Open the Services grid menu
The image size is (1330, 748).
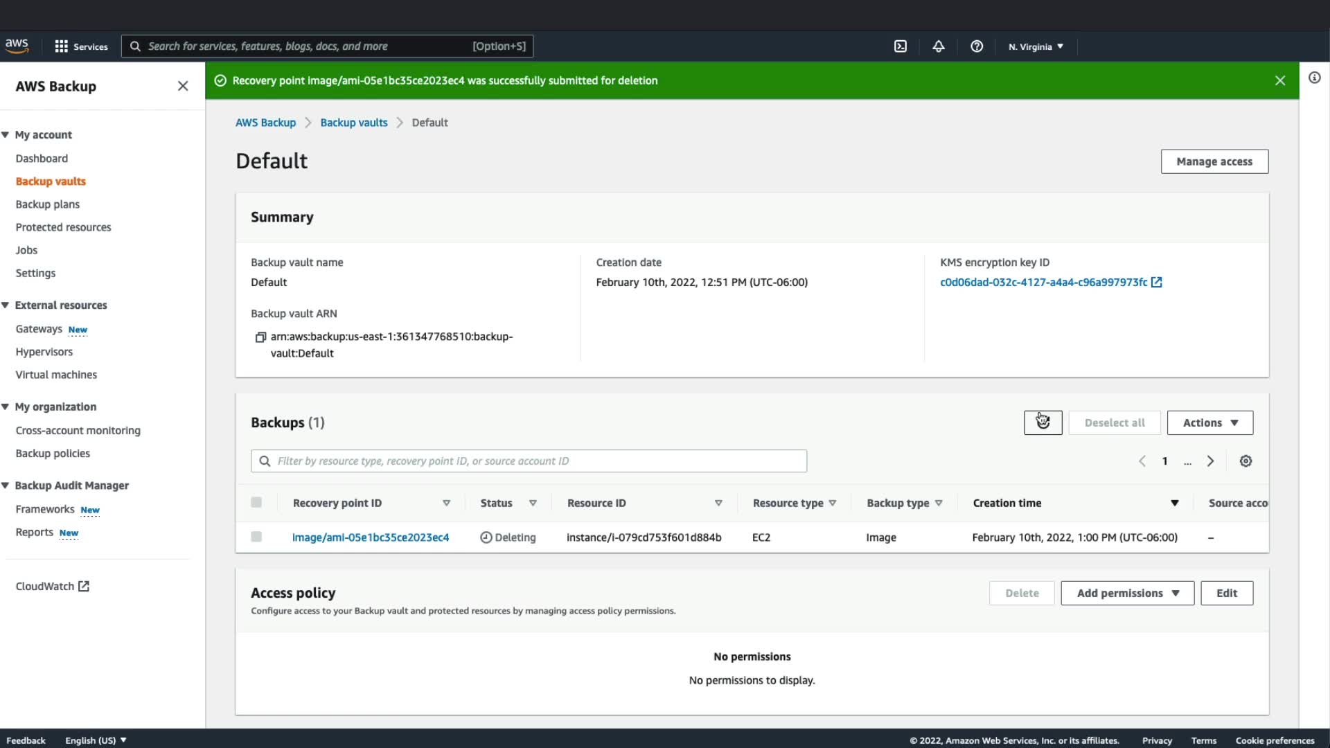point(81,46)
